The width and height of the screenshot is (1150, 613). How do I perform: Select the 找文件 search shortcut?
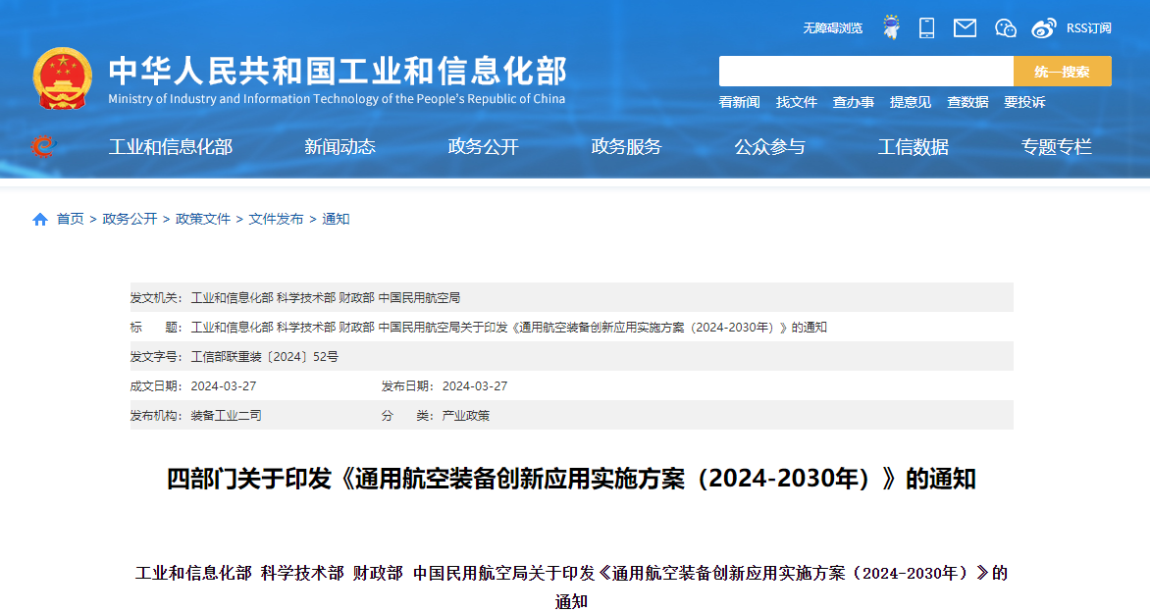797,102
